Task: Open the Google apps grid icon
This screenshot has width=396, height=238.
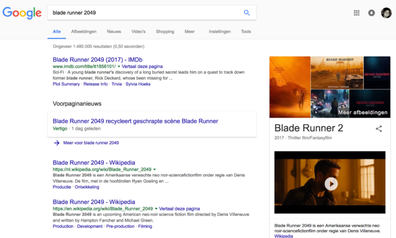Action: point(356,13)
